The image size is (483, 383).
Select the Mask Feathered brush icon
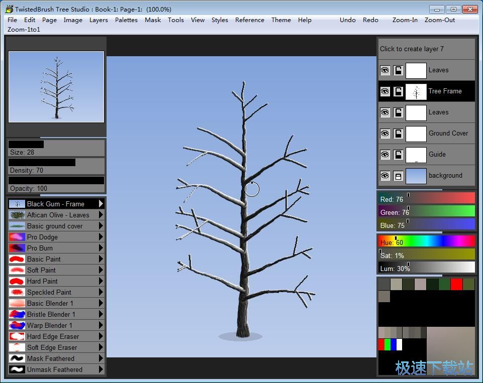[17, 358]
